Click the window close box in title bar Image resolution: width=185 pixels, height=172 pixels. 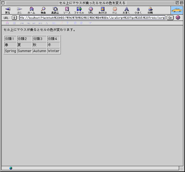3,3
